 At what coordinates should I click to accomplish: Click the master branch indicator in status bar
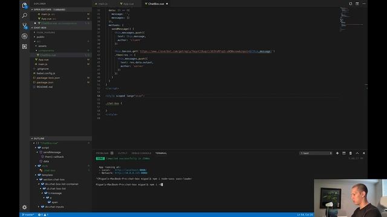tap(28, 215)
